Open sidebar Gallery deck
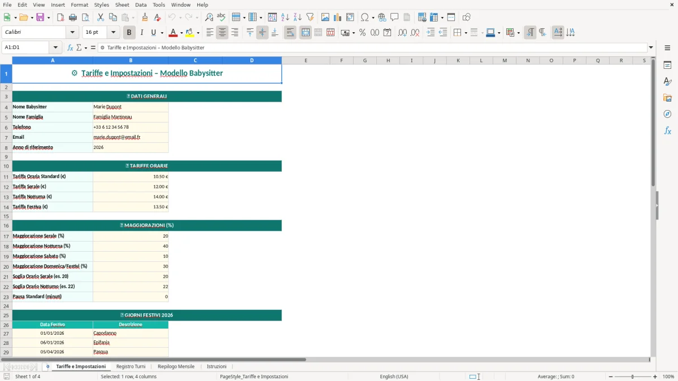 click(667, 98)
